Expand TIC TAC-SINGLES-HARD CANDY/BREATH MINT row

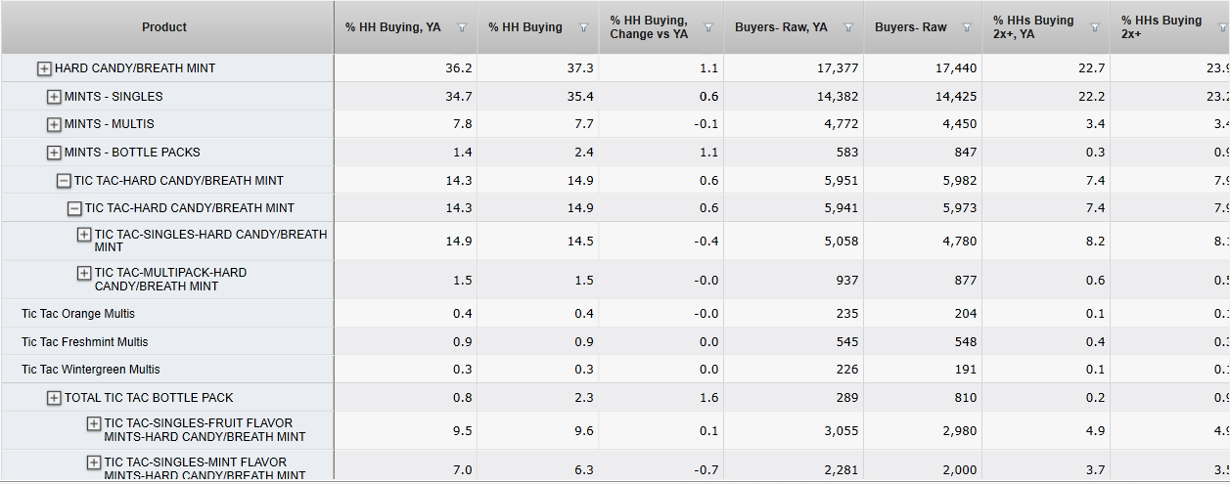pos(84,235)
